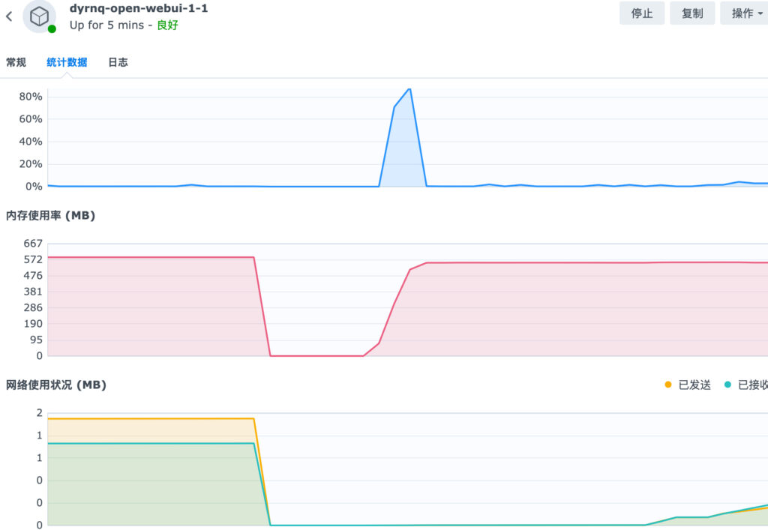Toggle the 已发送 legend orange dot
Image resolution: width=768 pixels, height=530 pixels.
click(668, 385)
